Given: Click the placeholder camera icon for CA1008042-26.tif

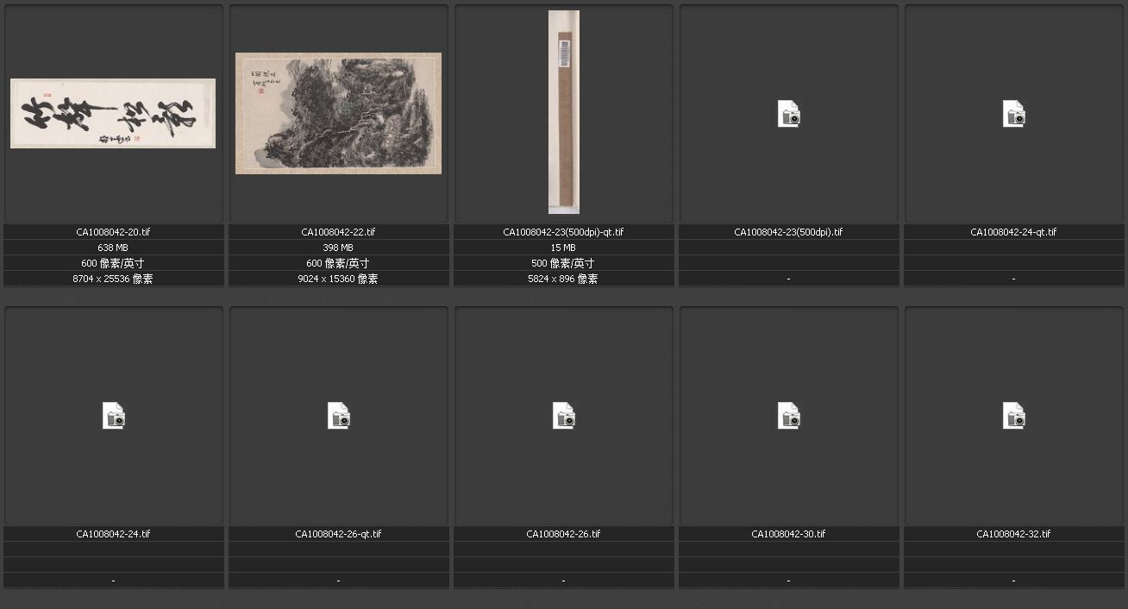Looking at the screenshot, I should (563, 416).
